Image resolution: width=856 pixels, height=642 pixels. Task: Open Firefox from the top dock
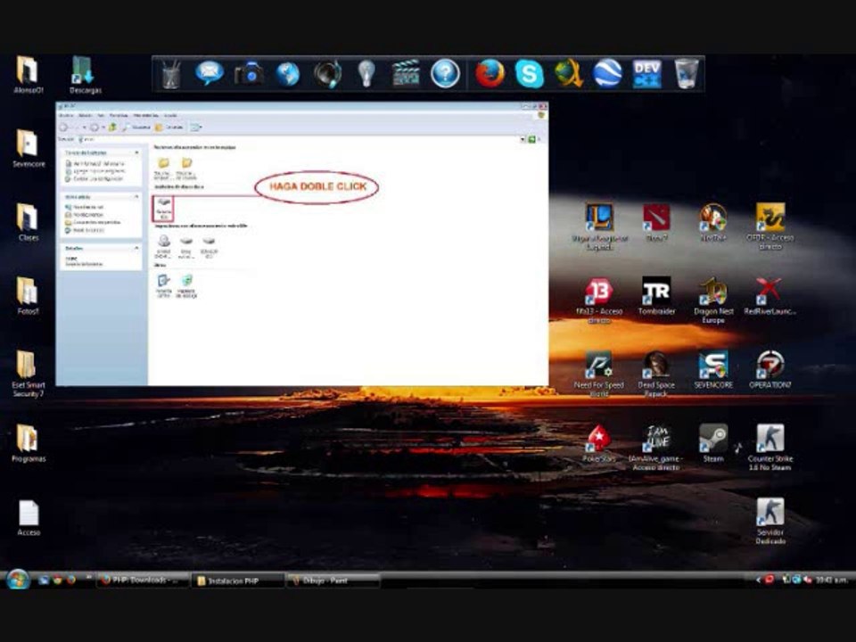click(x=490, y=73)
